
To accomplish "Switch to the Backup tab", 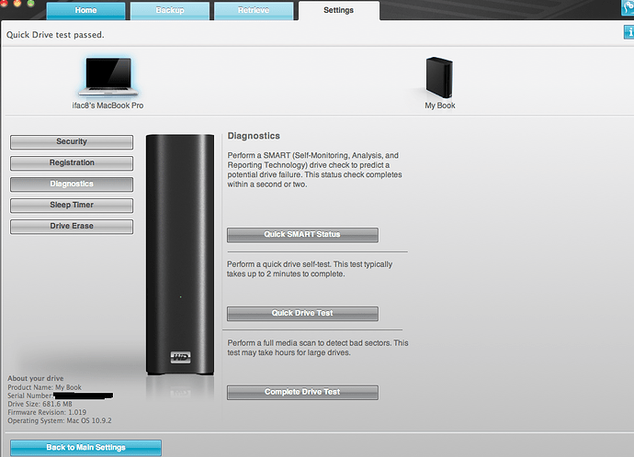I will (x=170, y=10).
